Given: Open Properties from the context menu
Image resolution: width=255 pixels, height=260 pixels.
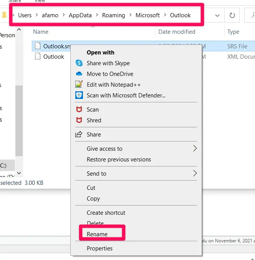Looking at the screenshot, I should (99, 248).
